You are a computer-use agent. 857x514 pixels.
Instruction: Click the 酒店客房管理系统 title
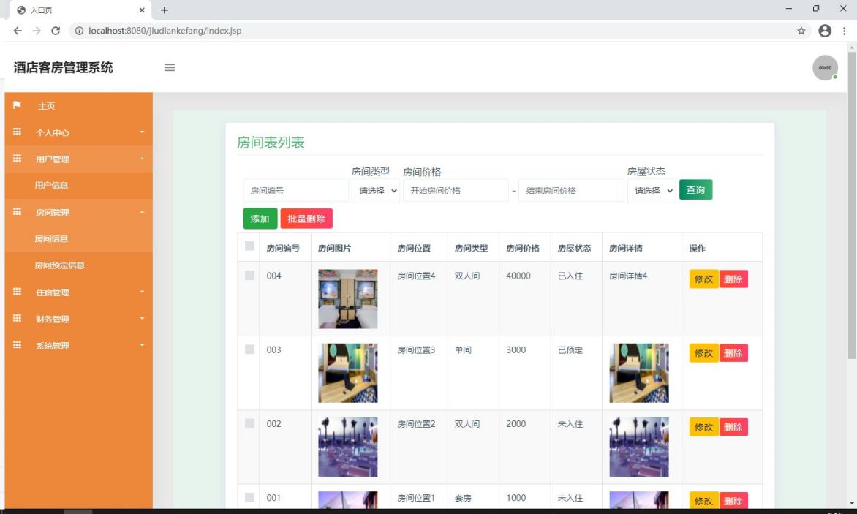coord(64,68)
